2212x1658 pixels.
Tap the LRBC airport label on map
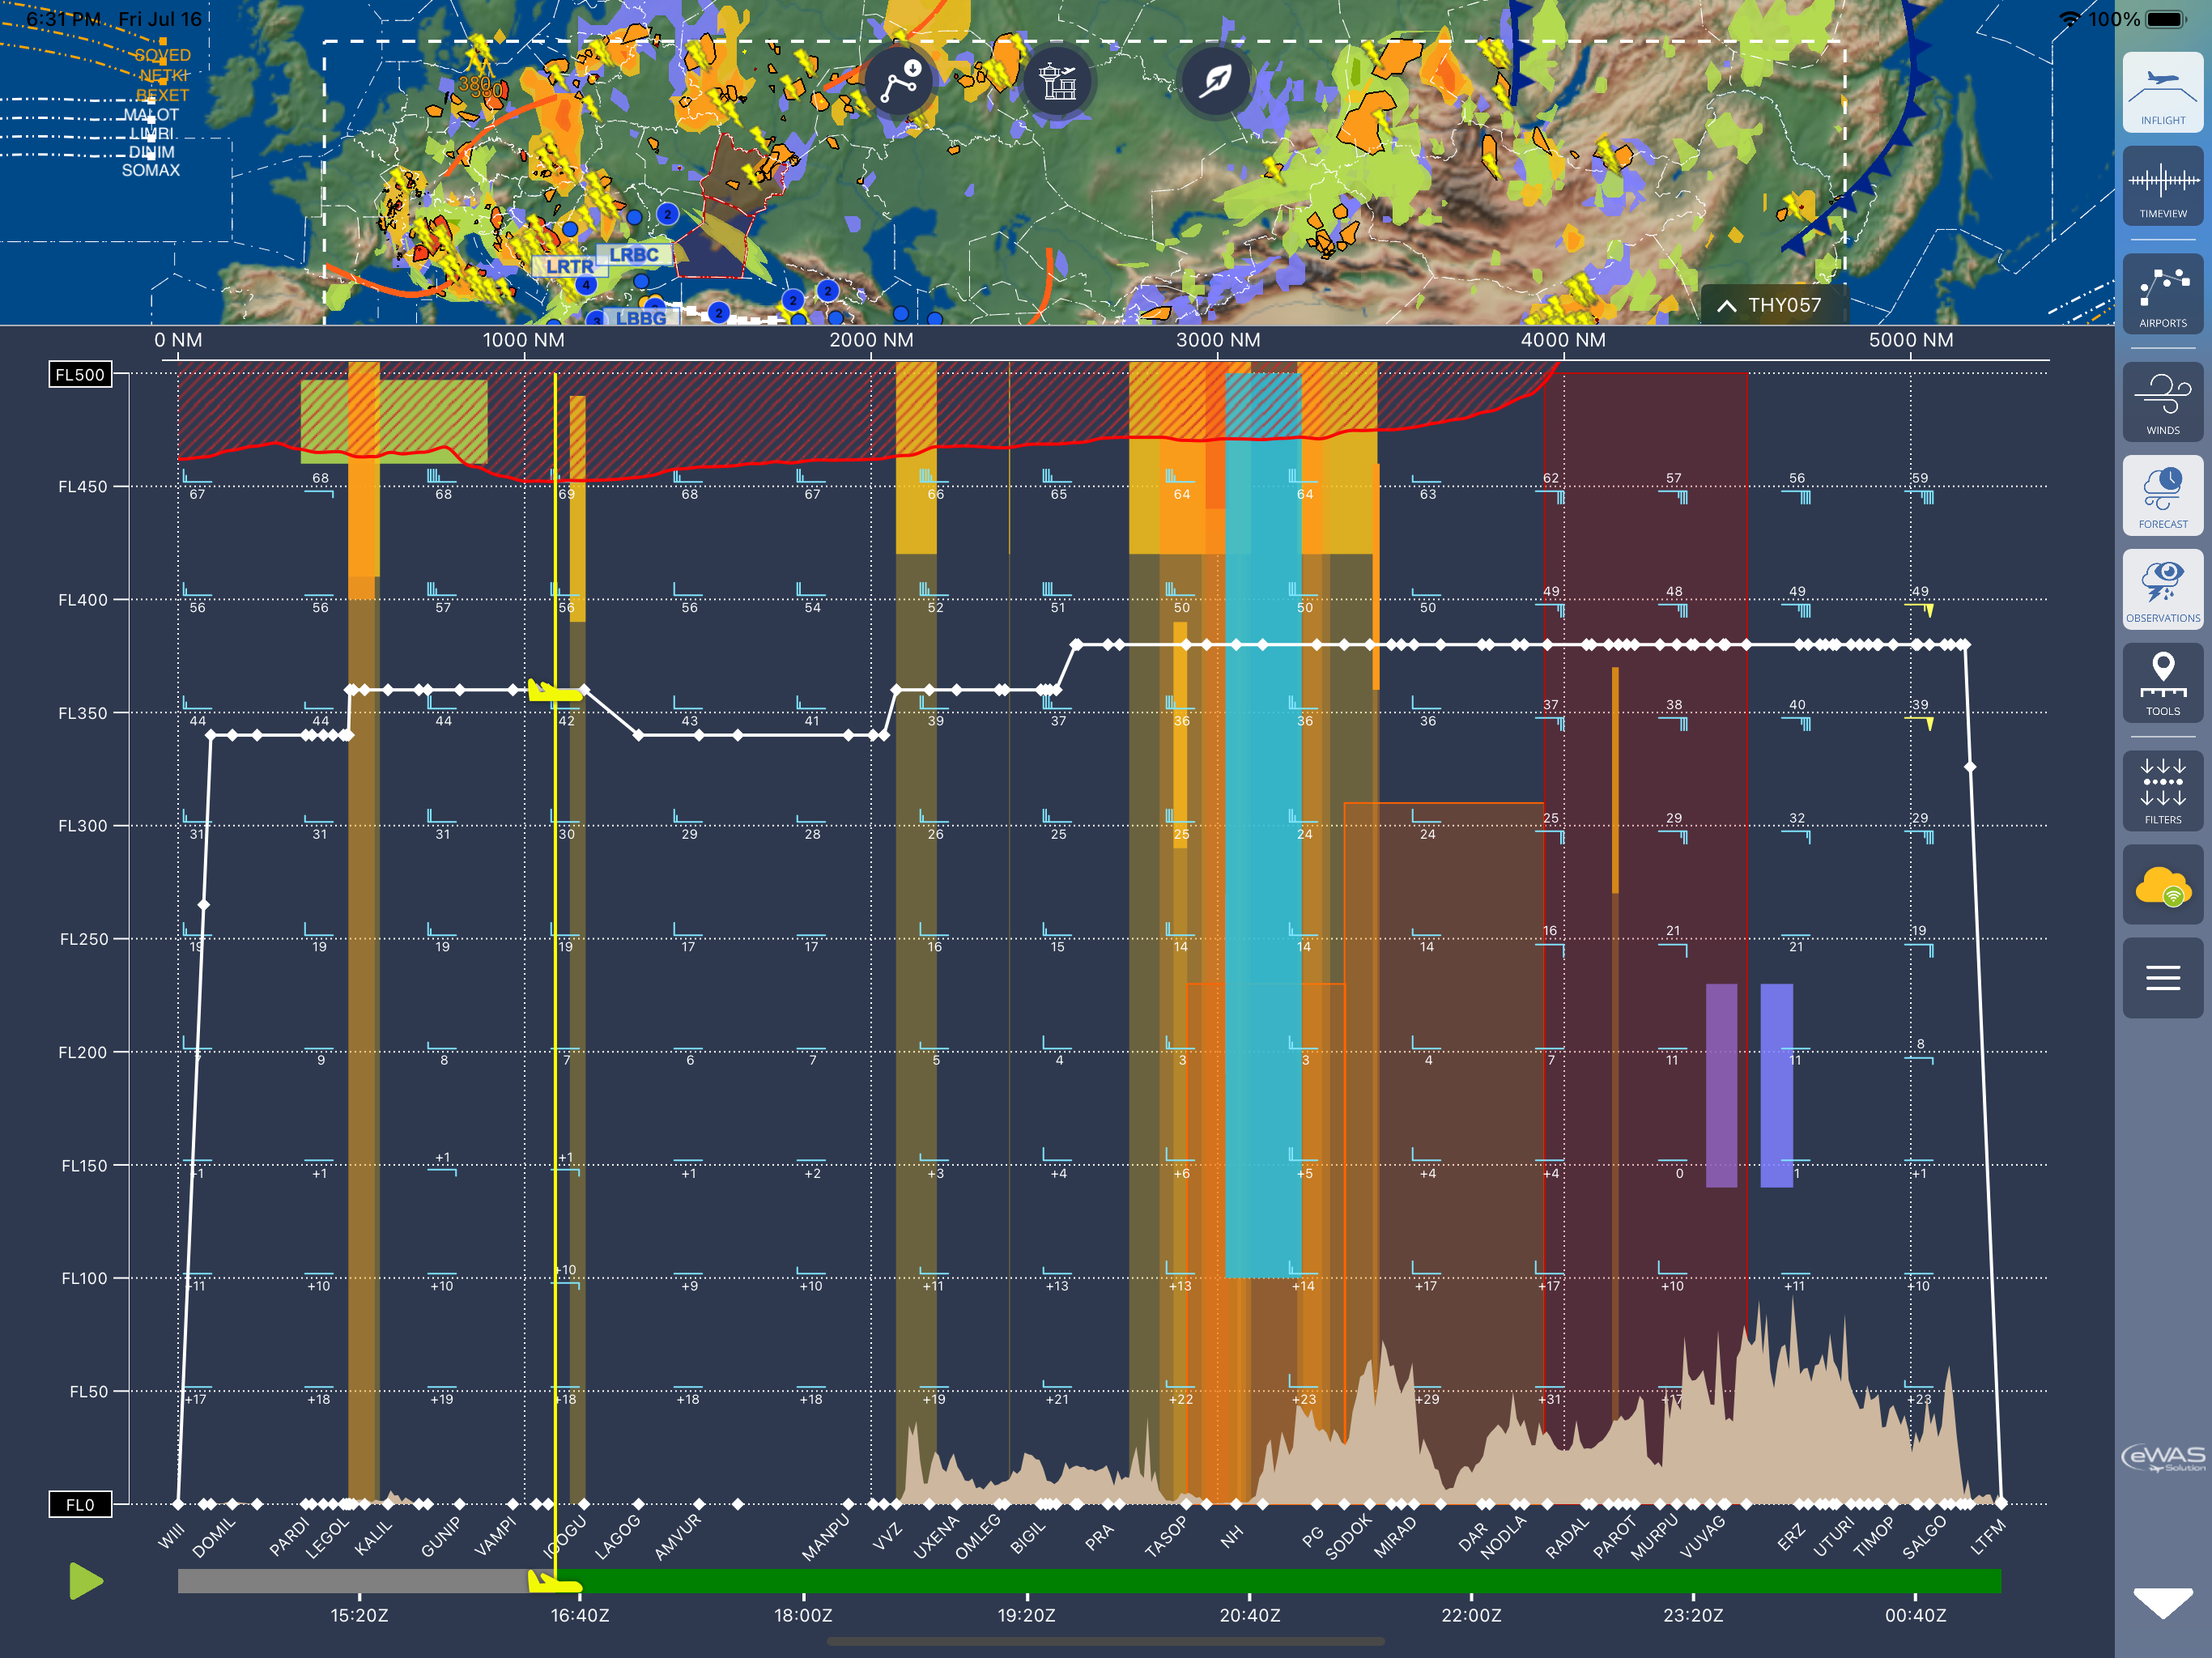tap(634, 255)
